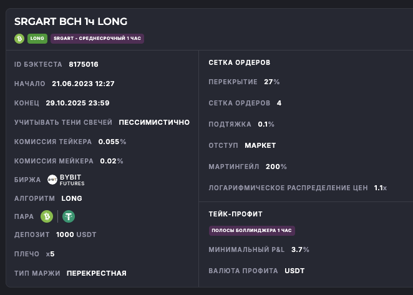Select the SRGART - СРЕДНЕСРОЧНЫЙ 1 ЧАС tag
The height and width of the screenshot is (295, 413).
click(x=97, y=38)
